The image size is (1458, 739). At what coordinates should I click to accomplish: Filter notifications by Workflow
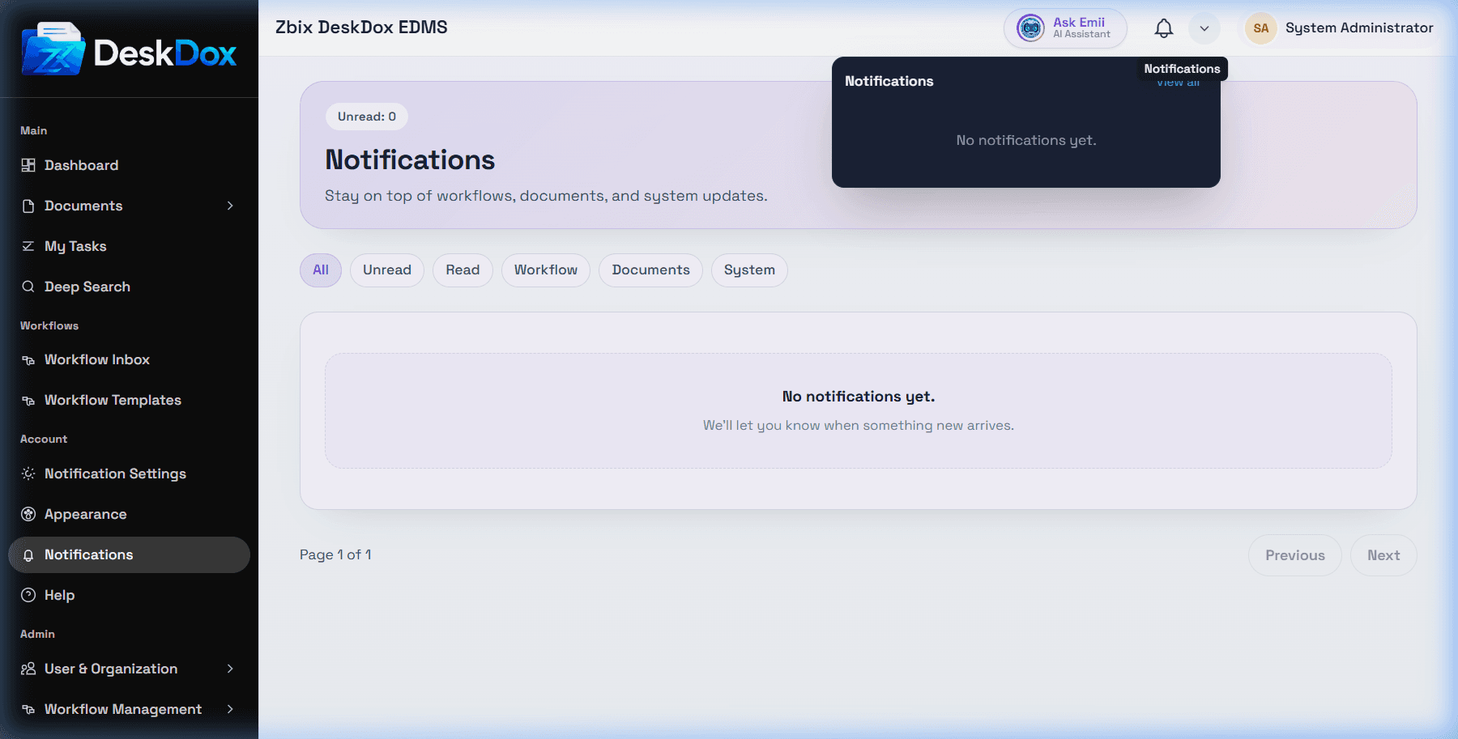coord(546,270)
